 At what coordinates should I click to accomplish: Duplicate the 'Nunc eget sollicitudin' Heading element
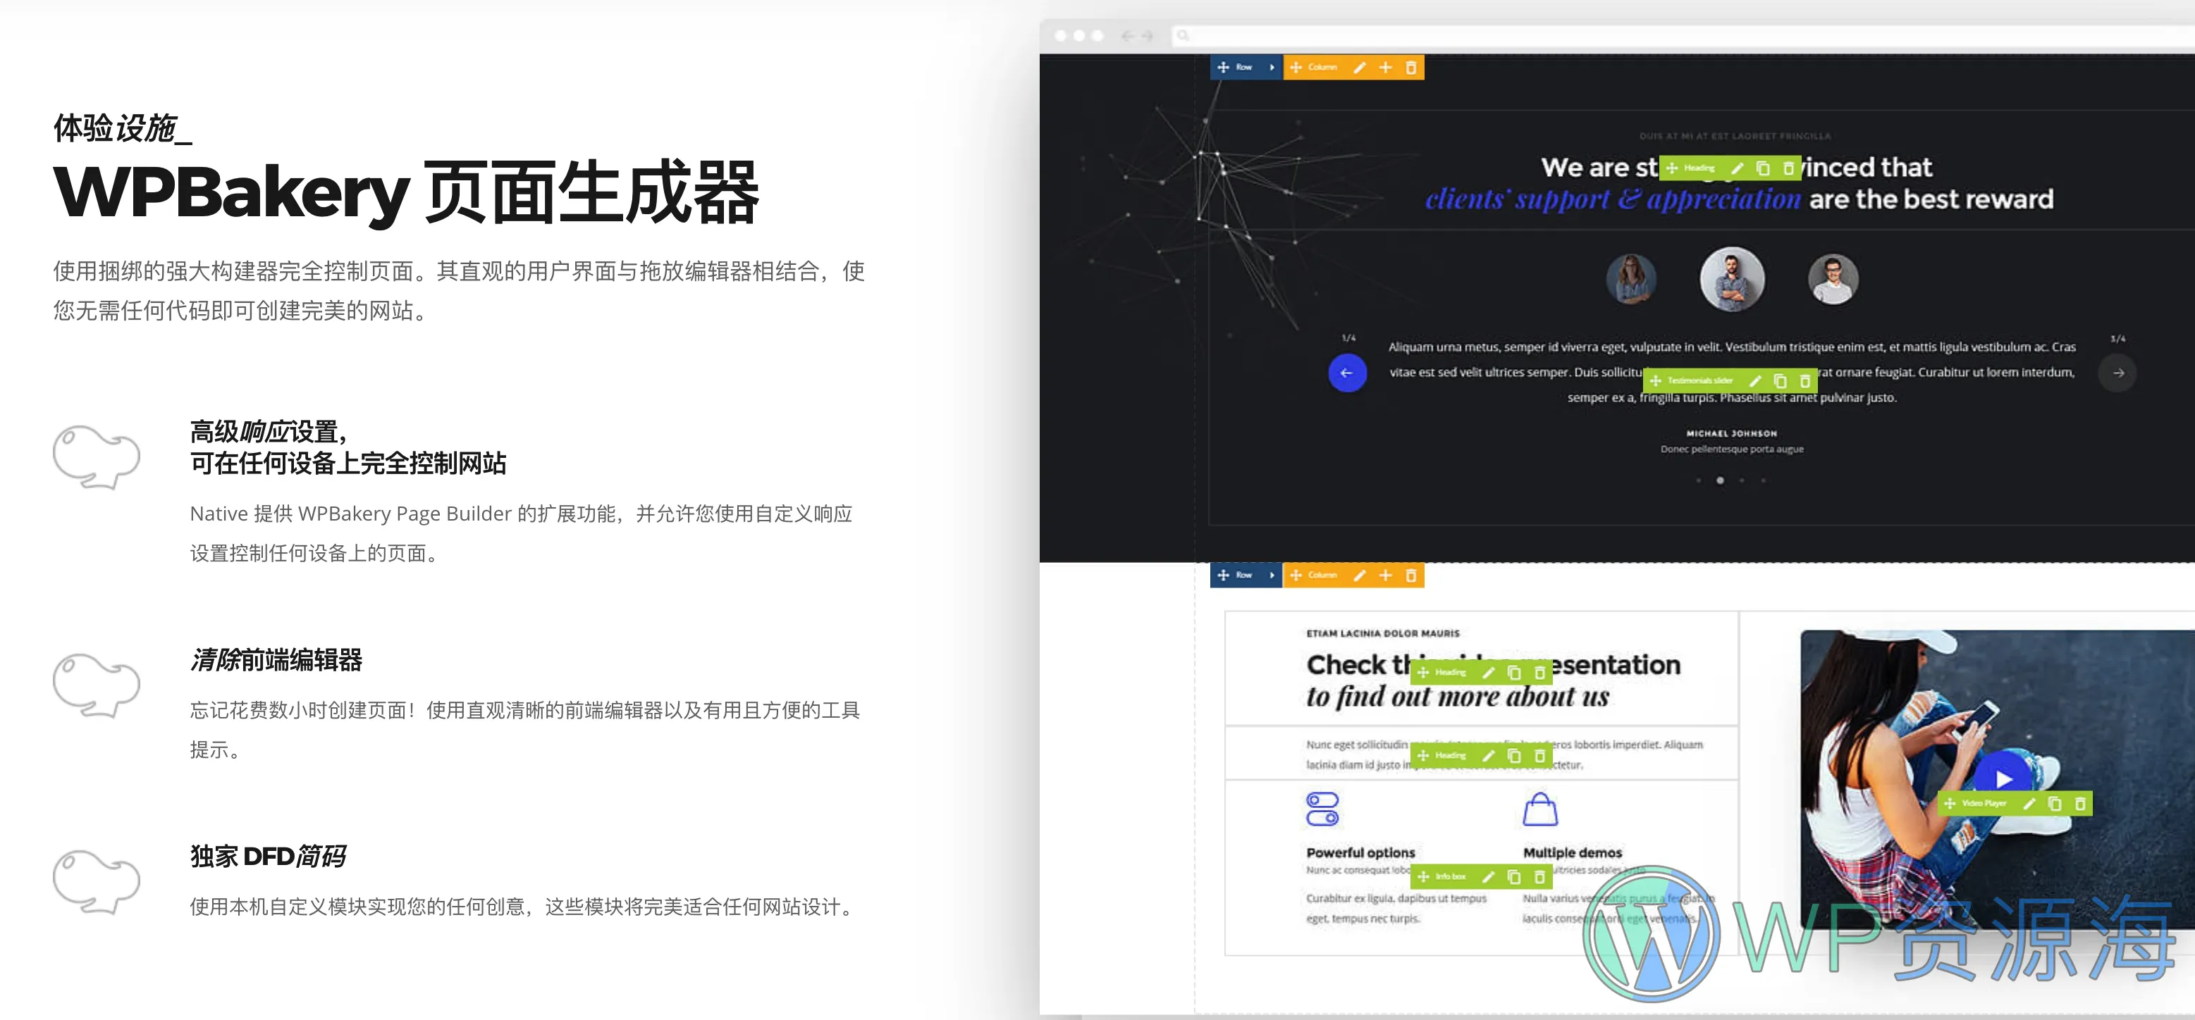[x=1514, y=756]
